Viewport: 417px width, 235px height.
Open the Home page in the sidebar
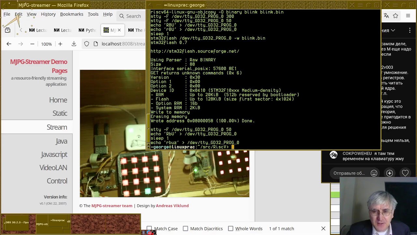58,100
